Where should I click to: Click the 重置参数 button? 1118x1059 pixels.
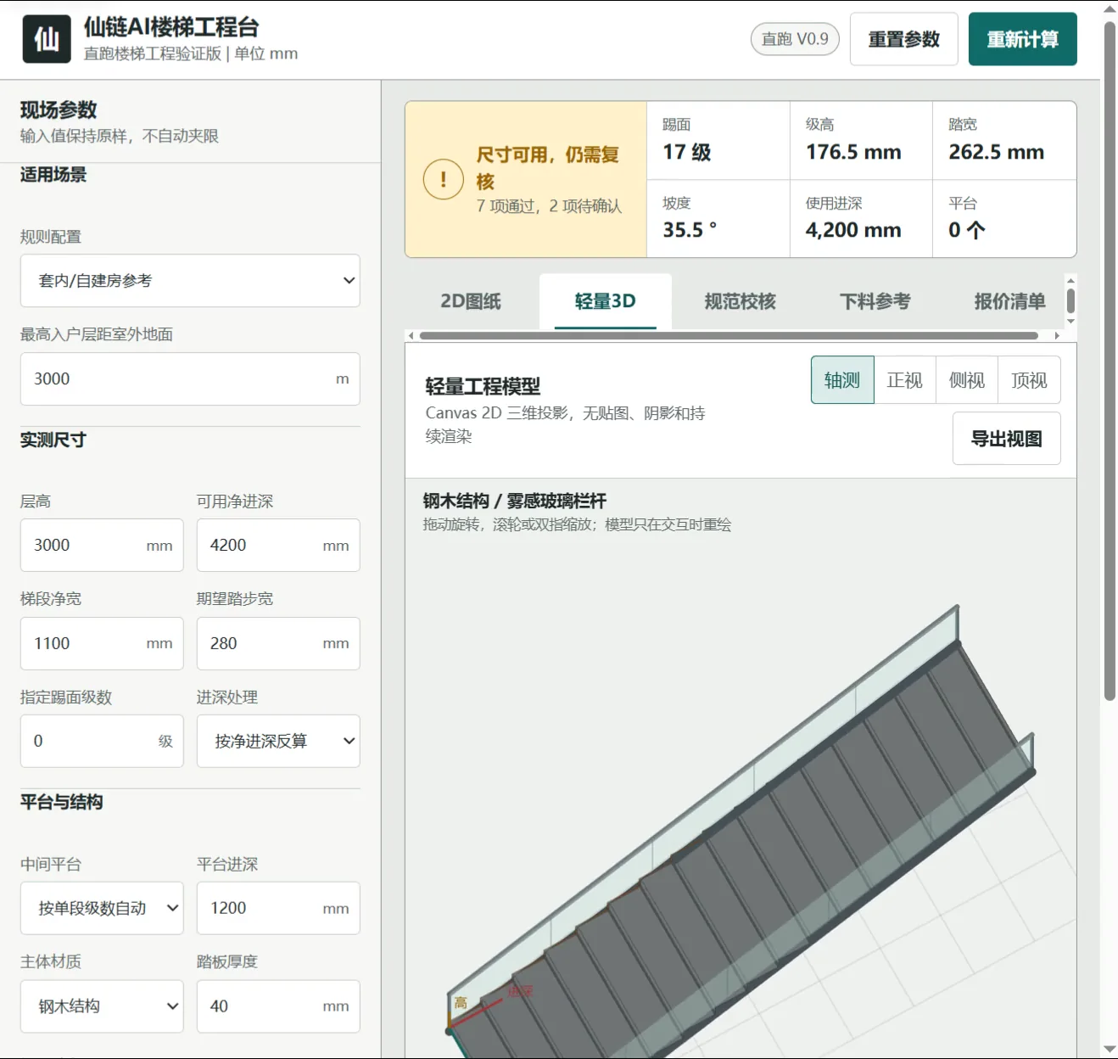[x=903, y=39]
